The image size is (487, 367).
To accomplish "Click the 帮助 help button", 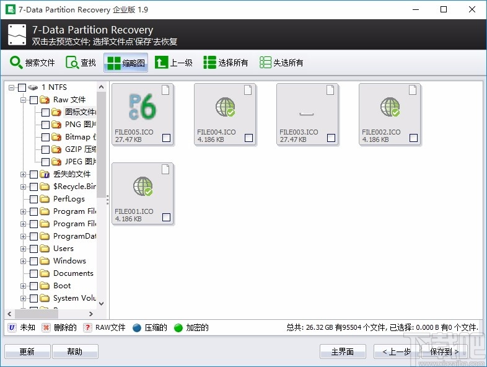I will 75,352.
